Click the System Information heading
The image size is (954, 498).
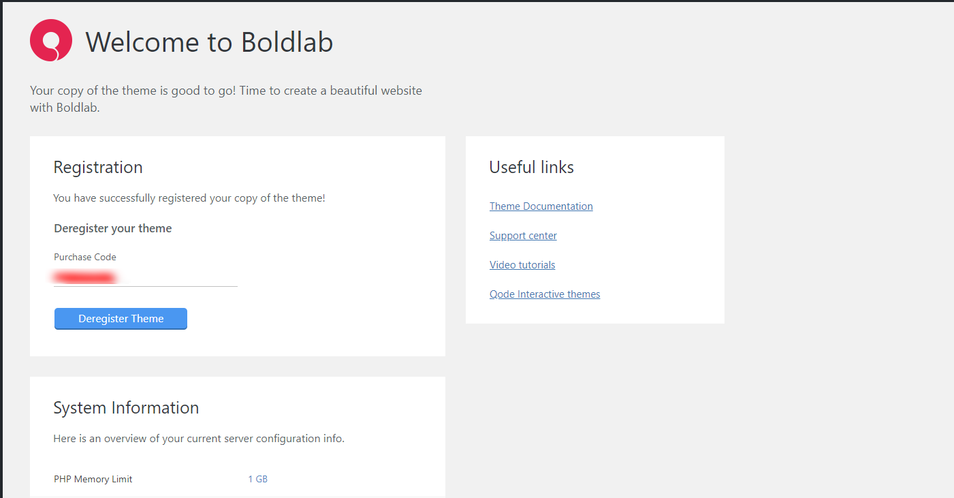pyautogui.click(x=126, y=408)
